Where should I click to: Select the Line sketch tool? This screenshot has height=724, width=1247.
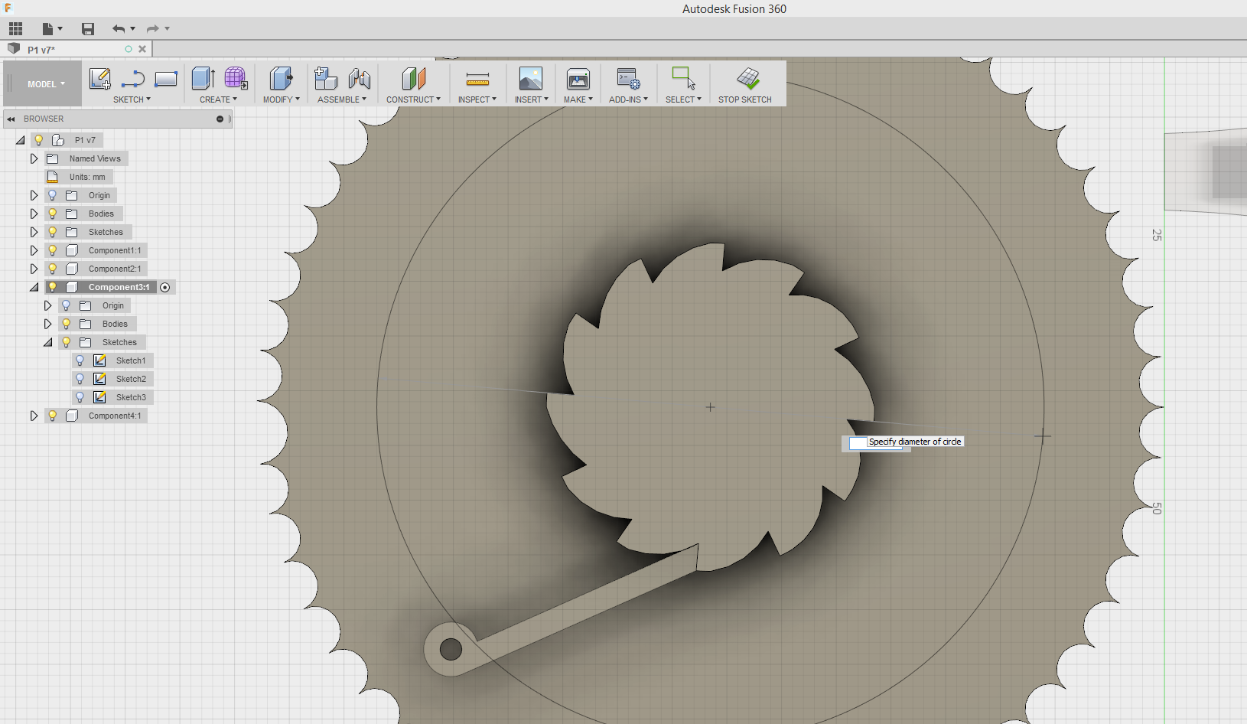coord(133,79)
